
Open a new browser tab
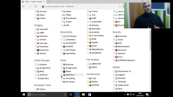(x=48, y=2)
